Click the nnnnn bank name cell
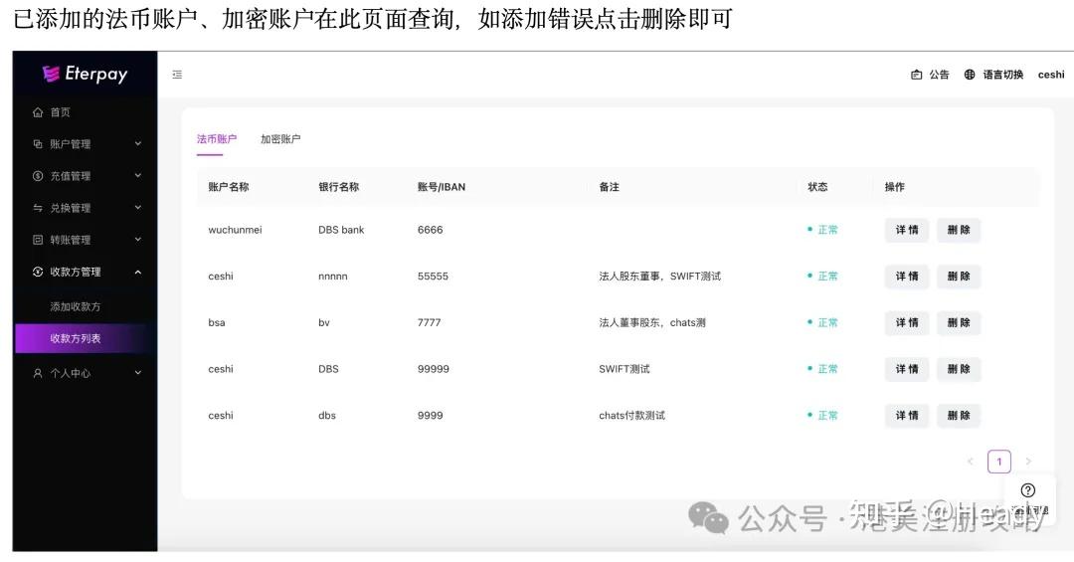This screenshot has height=562, width=1074. [x=333, y=277]
